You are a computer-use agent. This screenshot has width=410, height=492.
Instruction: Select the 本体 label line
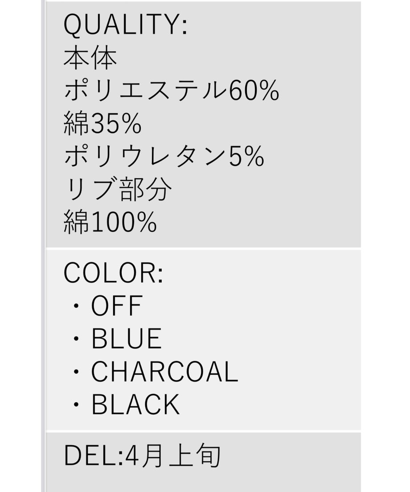90,58
